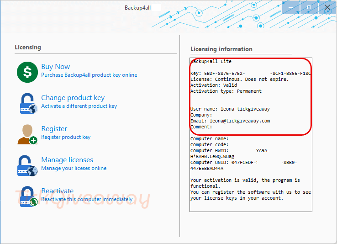The width and height of the screenshot is (337, 244).
Task: Click Activation type: Permanent text
Action: (x=226, y=91)
